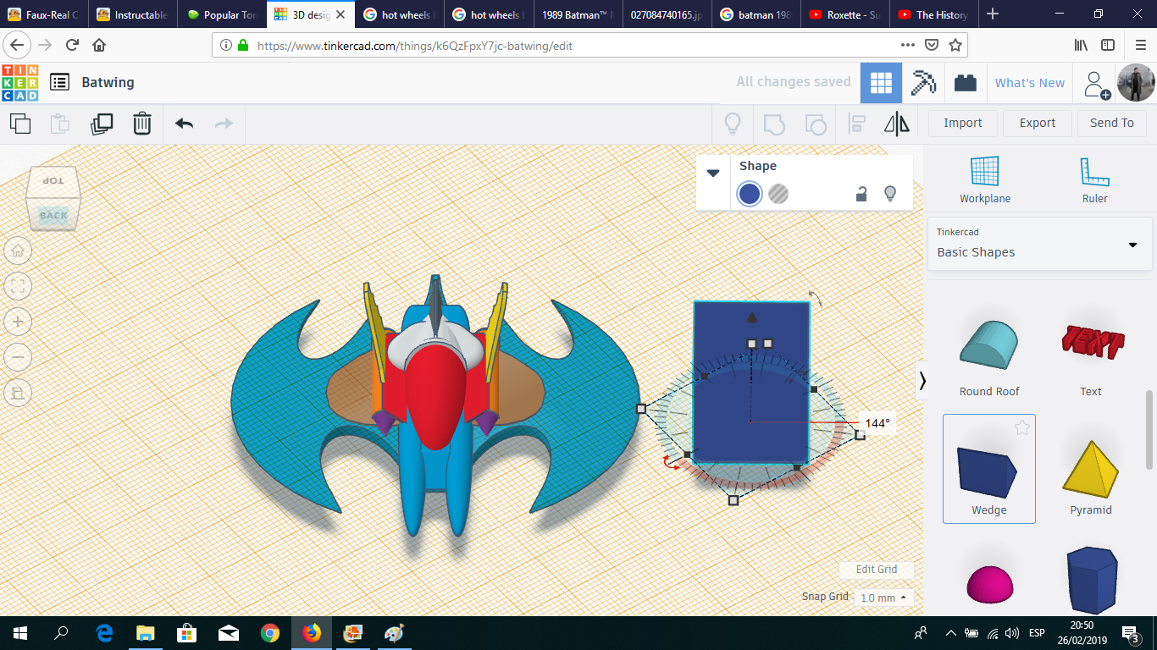Screen dimensions: 1157x650
Task: Hide the selected shape via lightbulb toggle
Action: [x=890, y=194]
